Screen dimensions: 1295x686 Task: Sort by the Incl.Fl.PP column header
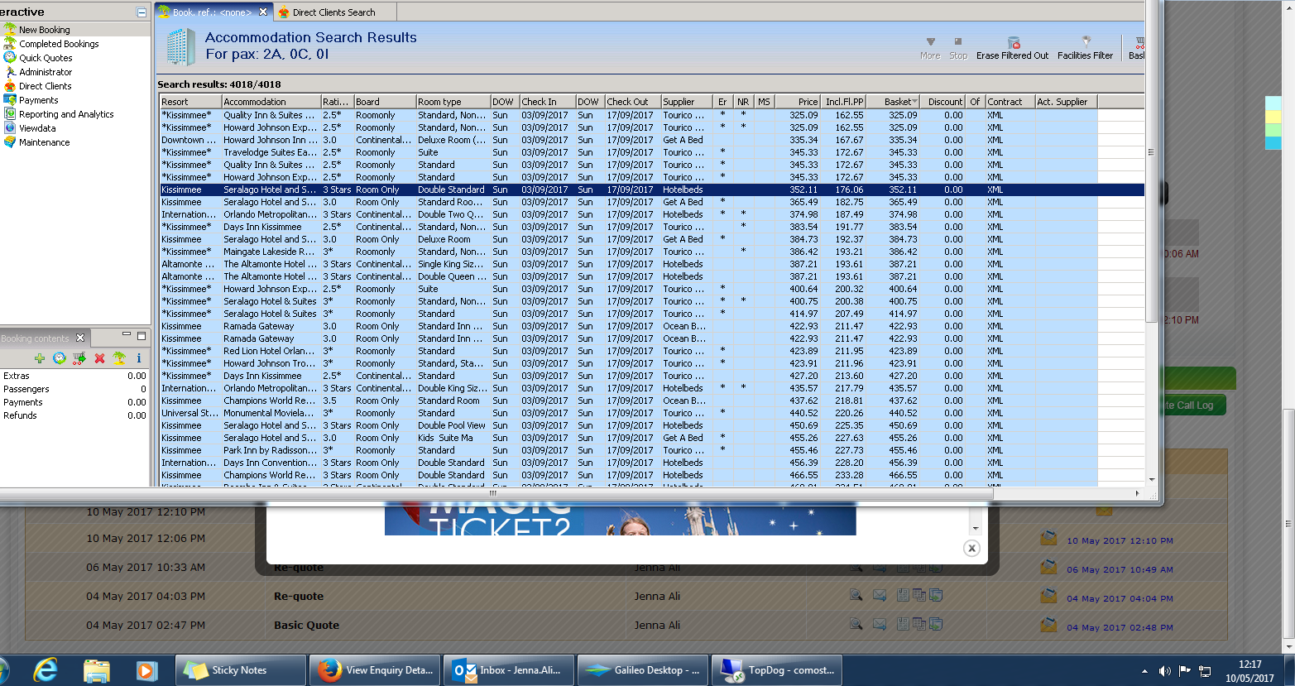843,102
